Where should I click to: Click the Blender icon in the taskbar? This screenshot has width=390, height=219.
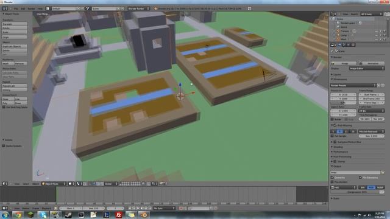click(x=144, y=215)
